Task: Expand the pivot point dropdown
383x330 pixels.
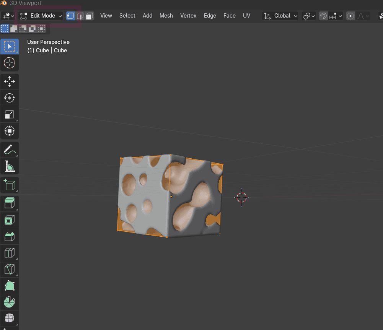Action: pos(309,16)
